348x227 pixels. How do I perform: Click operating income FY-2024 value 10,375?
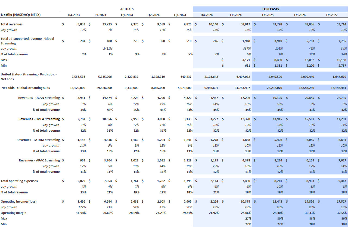245,202
